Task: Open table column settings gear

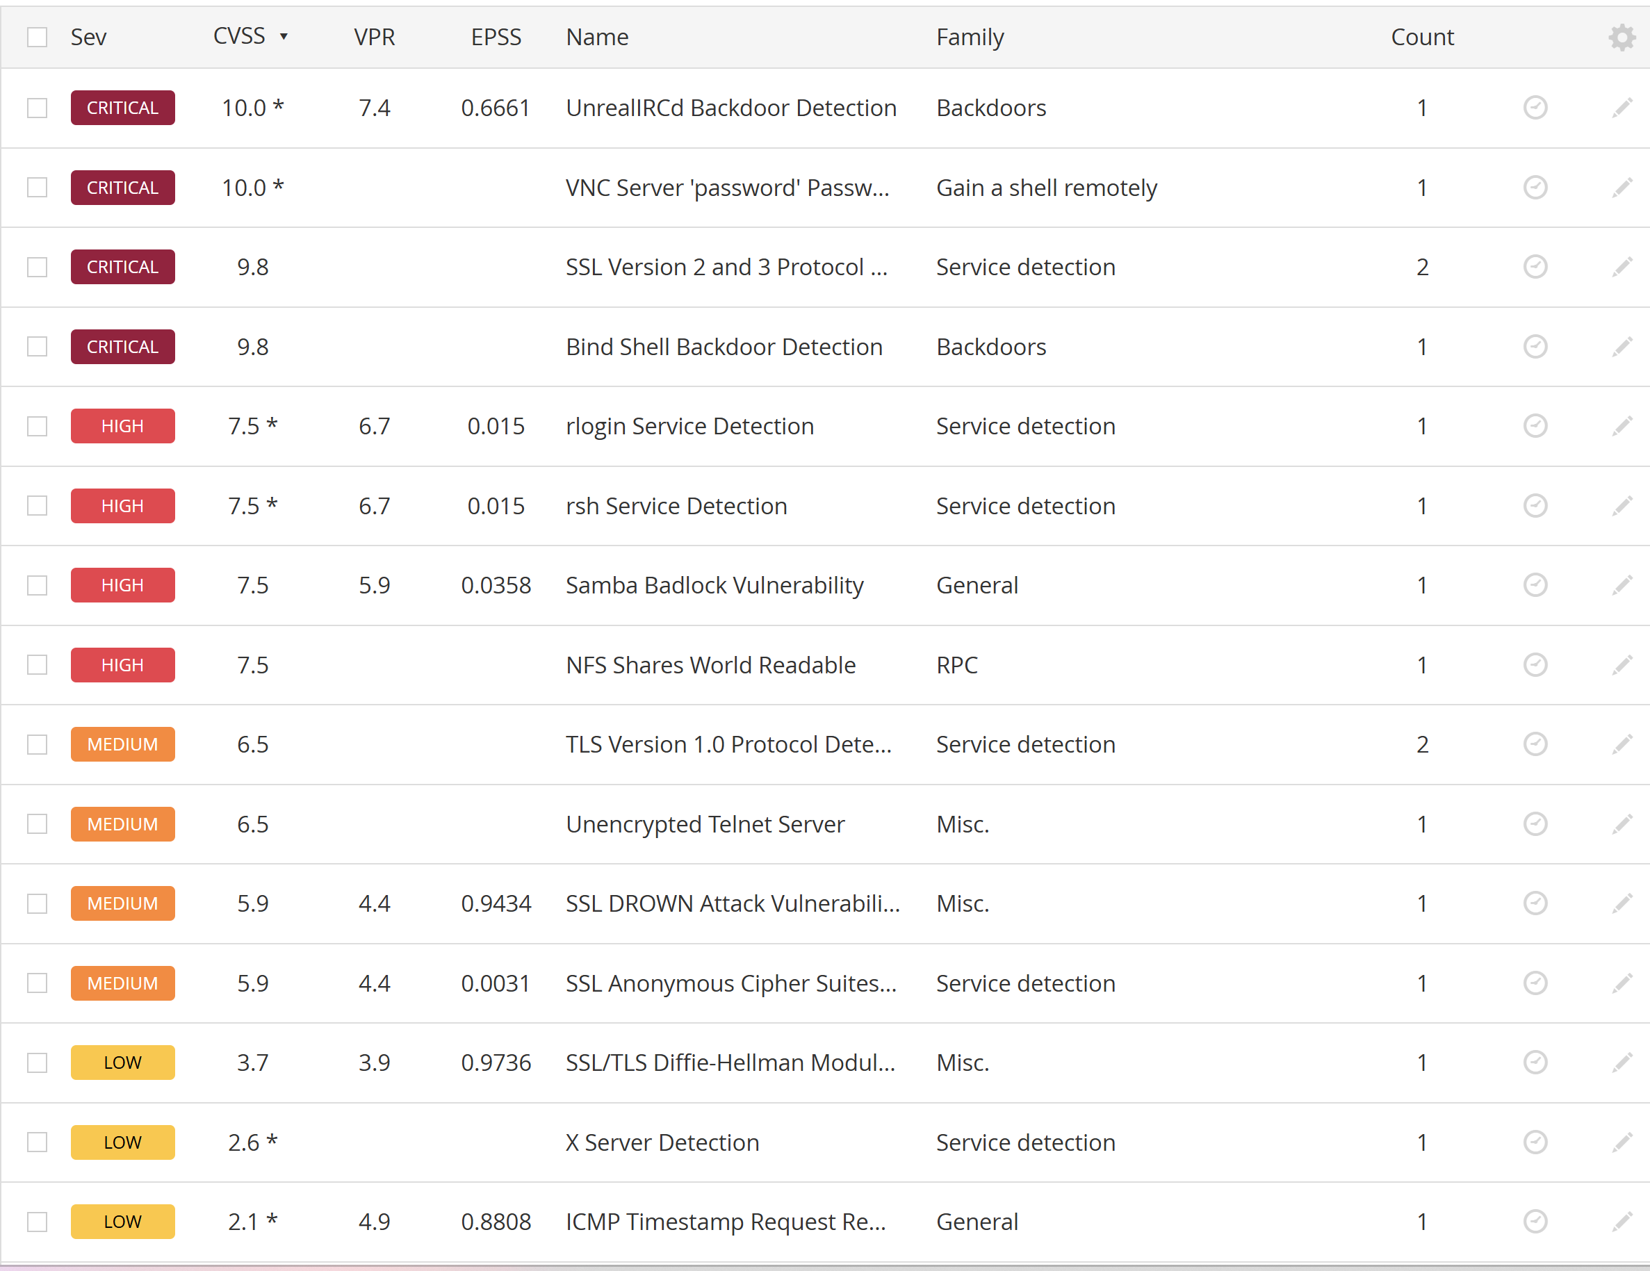Action: coord(1622,37)
